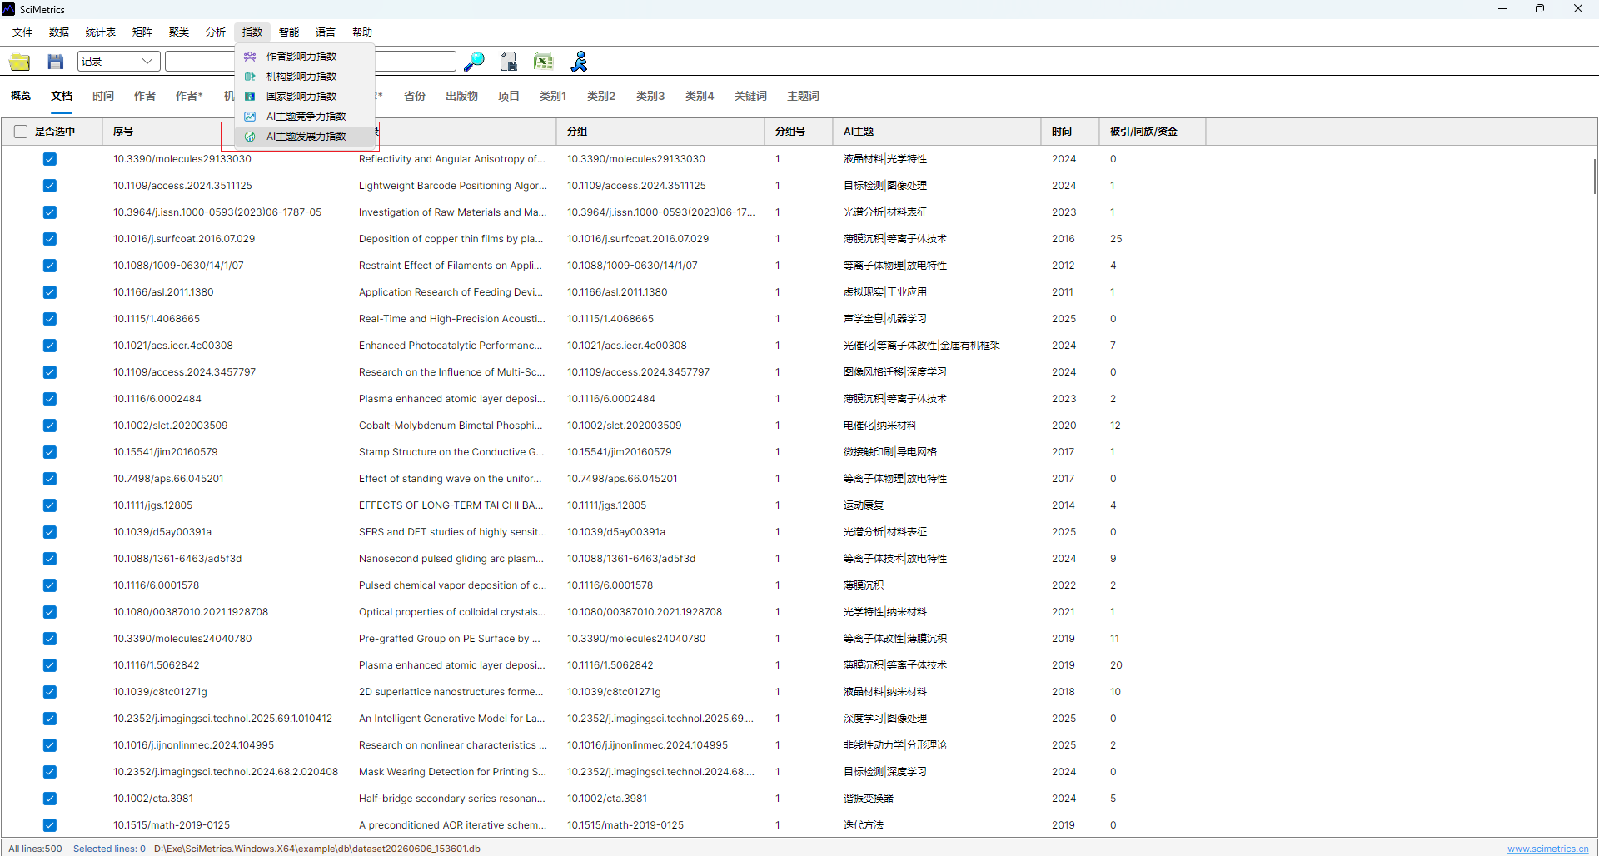Click the 作者影响力指数 icon
The image size is (1599, 856).
[x=250, y=57]
